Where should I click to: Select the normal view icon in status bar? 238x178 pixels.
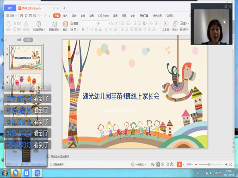[x=158, y=164]
